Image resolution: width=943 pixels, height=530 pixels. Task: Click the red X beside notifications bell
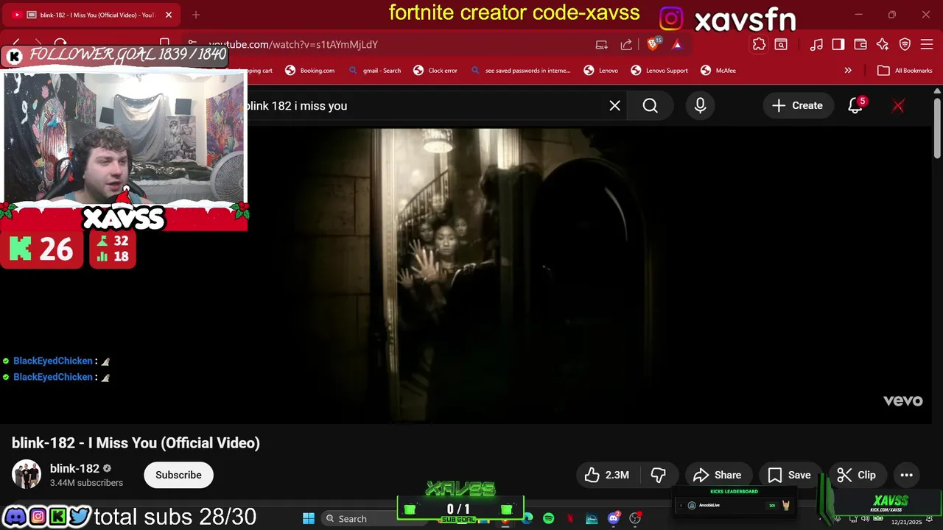(898, 106)
